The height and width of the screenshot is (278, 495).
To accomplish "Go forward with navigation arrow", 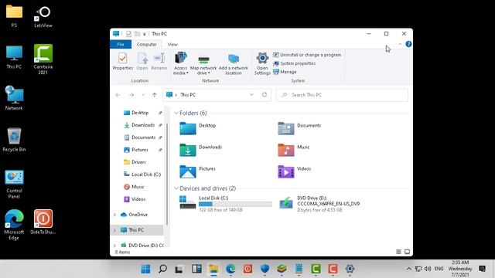I will pyautogui.click(x=131, y=95).
